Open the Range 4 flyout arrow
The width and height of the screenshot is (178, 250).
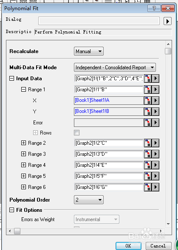pos(155,165)
